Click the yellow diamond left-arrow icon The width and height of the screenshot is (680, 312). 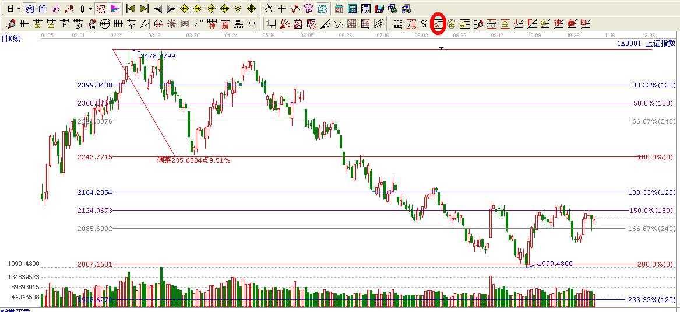point(184,9)
